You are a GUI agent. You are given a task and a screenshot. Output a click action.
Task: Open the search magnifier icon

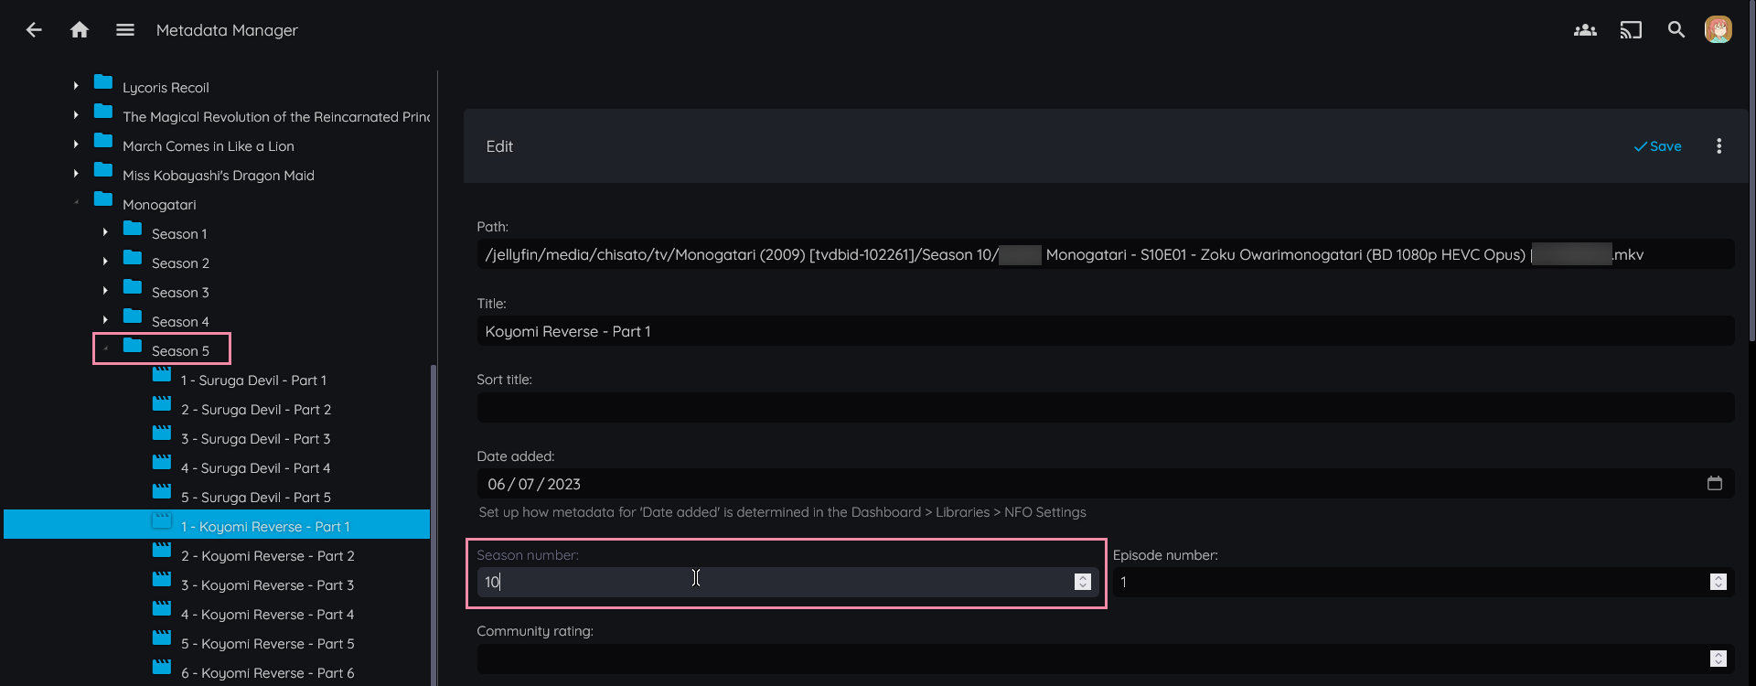[1676, 30]
